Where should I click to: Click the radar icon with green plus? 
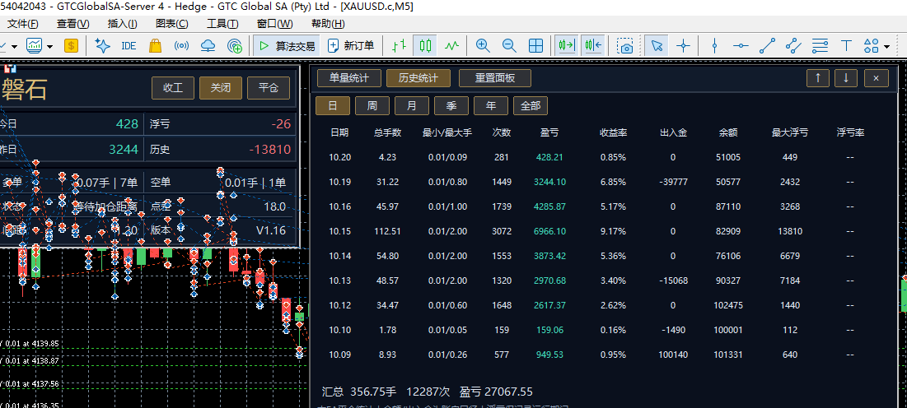pos(234,46)
